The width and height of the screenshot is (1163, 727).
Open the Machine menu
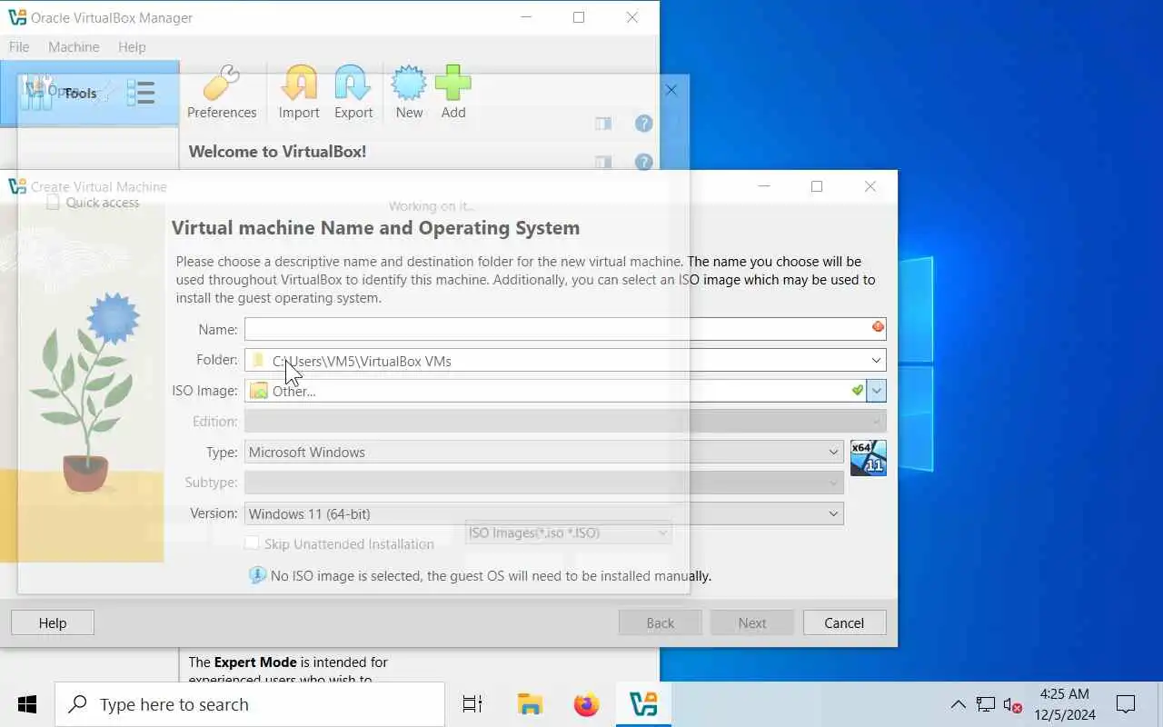[x=74, y=47]
